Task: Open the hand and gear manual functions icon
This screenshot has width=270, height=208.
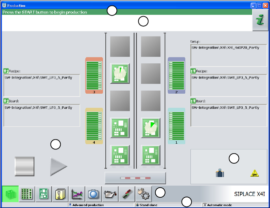Action: tap(144, 194)
